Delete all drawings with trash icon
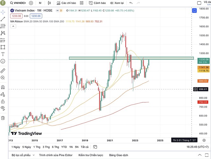This screenshot has width=211, height=159. [3, 118]
